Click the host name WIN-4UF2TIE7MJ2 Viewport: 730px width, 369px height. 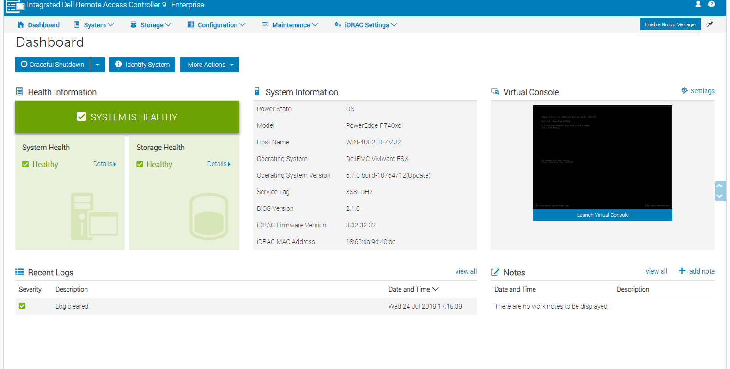[373, 142]
